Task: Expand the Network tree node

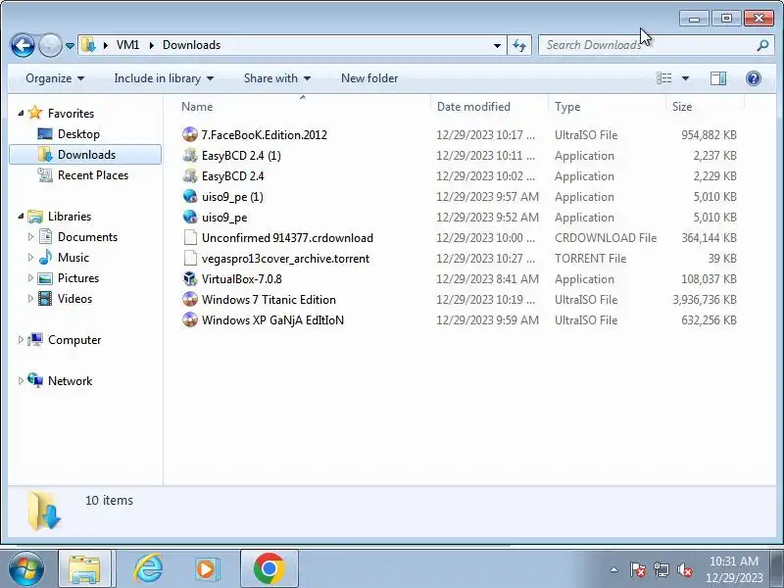Action: pyautogui.click(x=21, y=381)
